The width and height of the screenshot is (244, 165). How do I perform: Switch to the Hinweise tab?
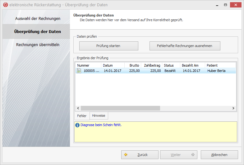click(x=99, y=115)
